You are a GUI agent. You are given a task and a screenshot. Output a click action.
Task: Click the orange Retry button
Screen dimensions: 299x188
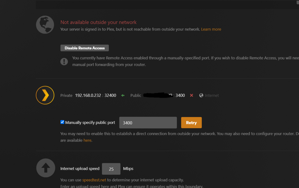pos(191,122)
